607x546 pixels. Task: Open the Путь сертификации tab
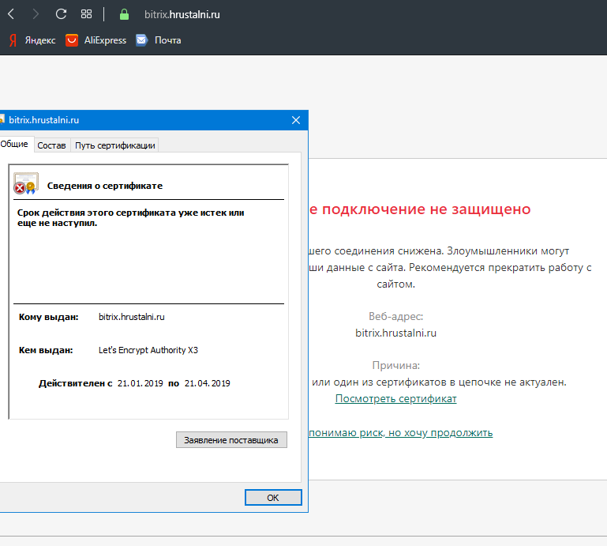tap(115, 145)
